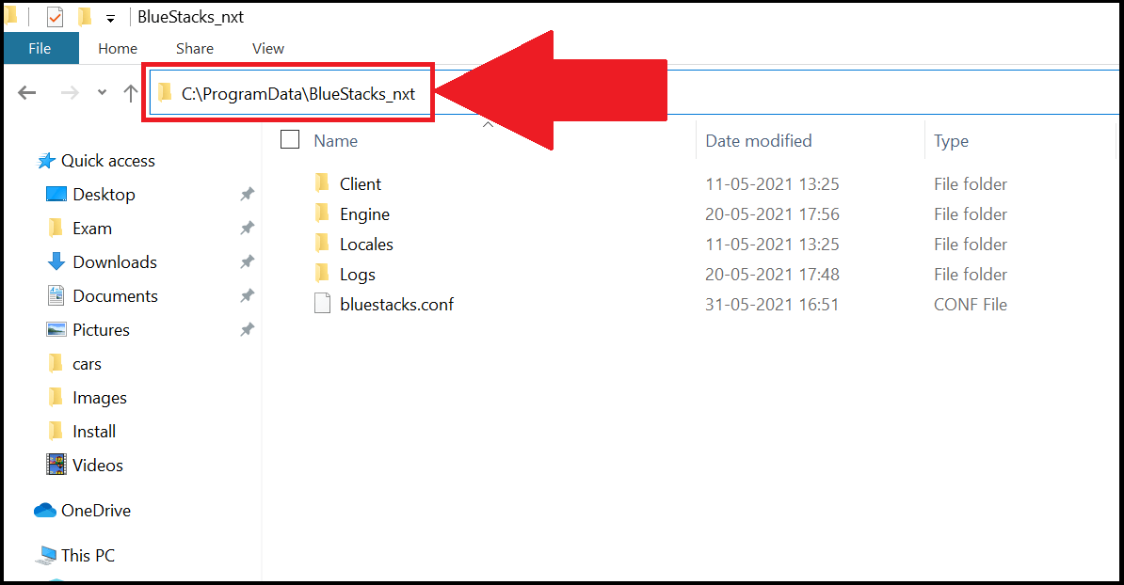Viewport: 1124px width, 585px height.
Task: Open the Customize Quick Access Toolbar dropdown
Action: 110,17
